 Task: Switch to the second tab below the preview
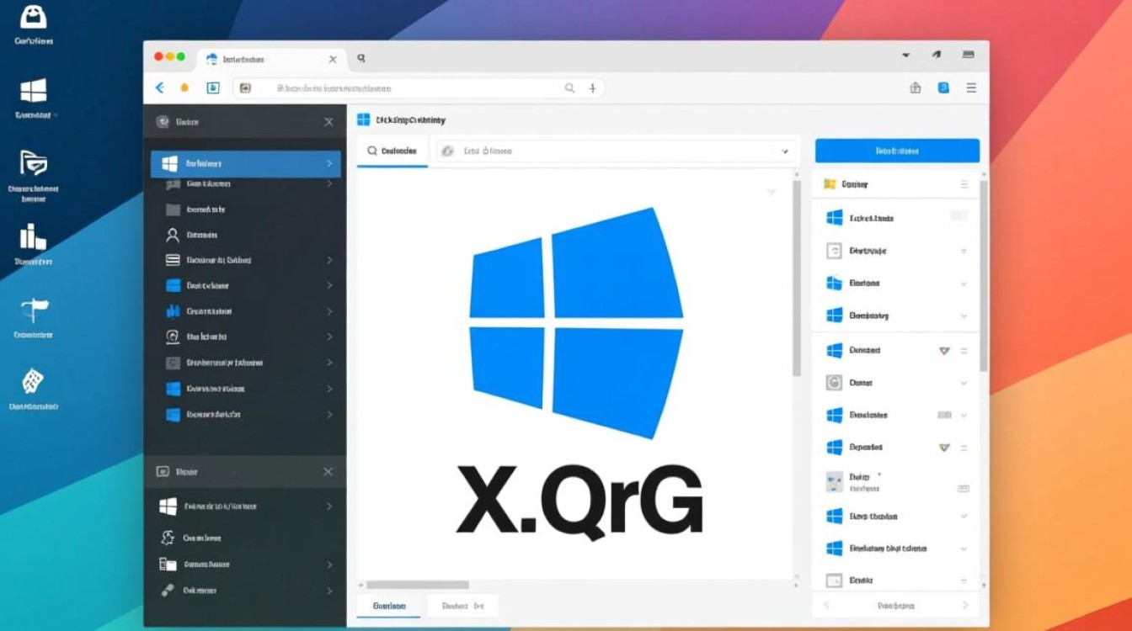pyautogui.click(x=462, y=606)
